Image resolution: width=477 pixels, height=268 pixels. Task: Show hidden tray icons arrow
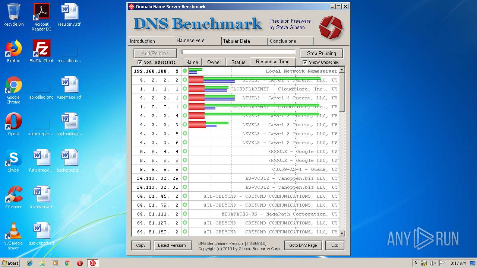[416, 263]
